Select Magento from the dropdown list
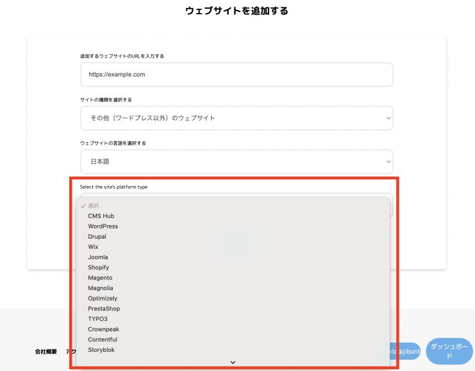 (233, 278)
